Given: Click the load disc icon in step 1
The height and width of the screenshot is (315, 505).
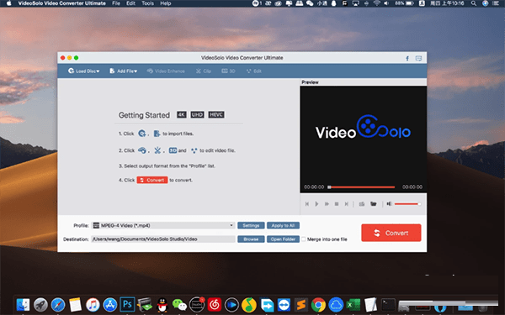Looking at the screenshot, I should click(142, 134).
